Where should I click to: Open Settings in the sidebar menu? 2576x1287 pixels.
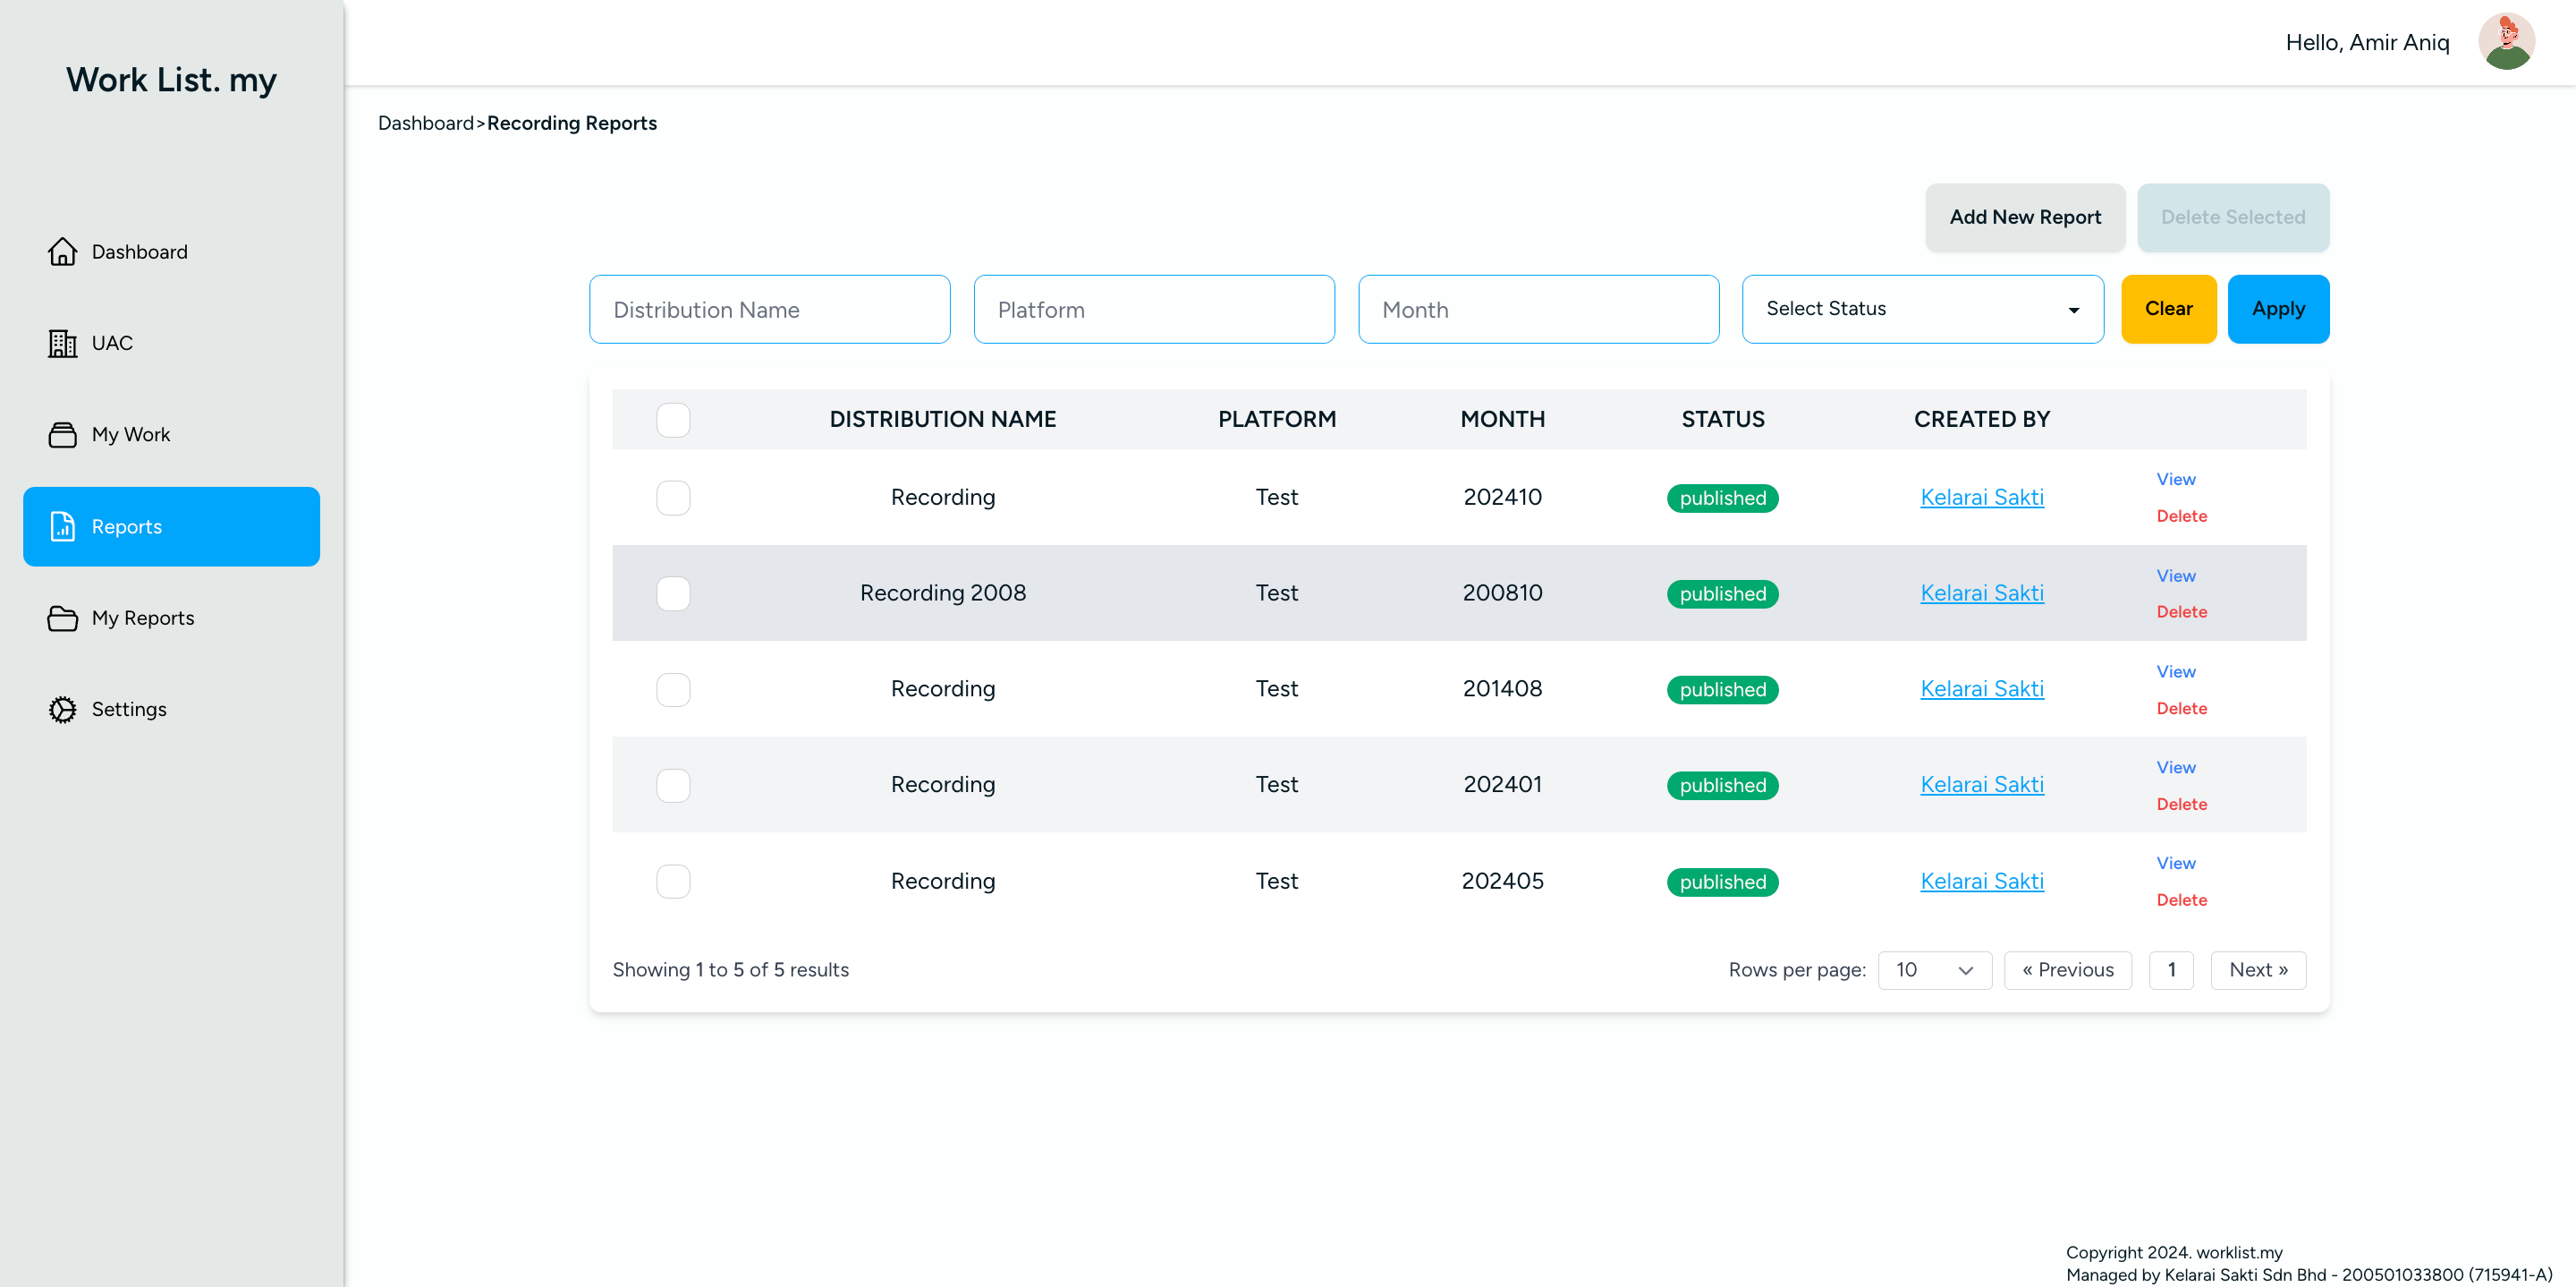click(171, 710)
